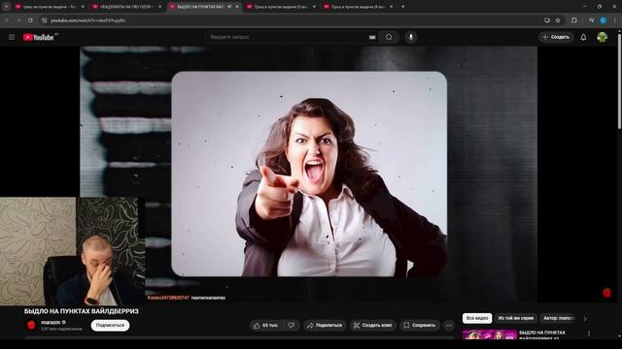Click the page vertical scrollbar
Screen dimensions: 622x349
620,81
